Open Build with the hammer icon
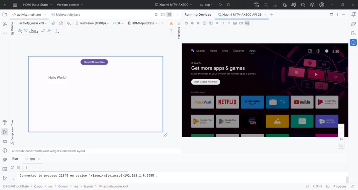The width and height of the screenshot is (358, 190). coord(256,5)
